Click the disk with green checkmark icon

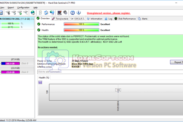tap(20, 13)
